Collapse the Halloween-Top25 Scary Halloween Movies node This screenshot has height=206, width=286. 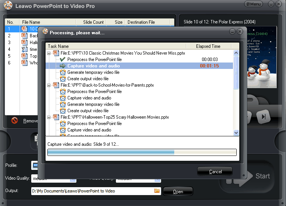tap(49, 117)
